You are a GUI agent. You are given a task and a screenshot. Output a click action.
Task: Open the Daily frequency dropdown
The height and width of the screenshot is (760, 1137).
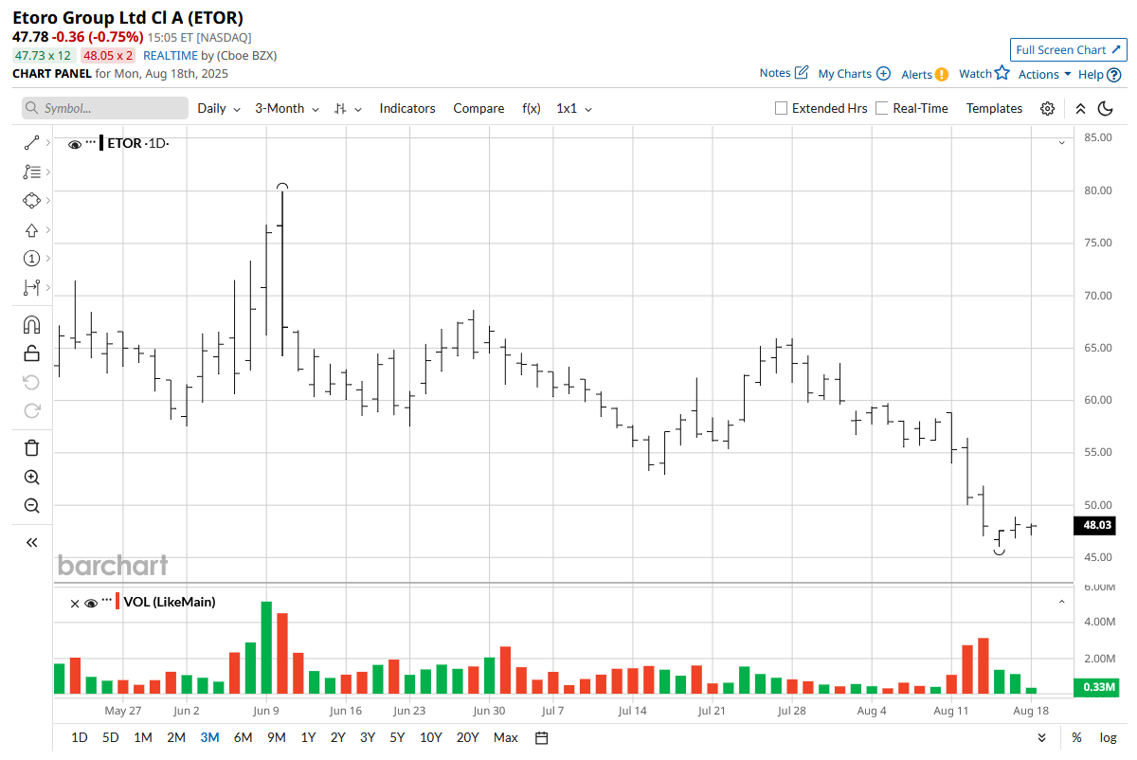click(x=219, y=108)
